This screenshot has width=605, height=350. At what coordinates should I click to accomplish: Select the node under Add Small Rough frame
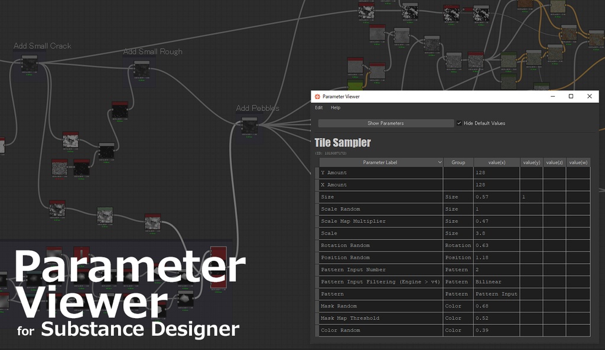pos(141,70)
